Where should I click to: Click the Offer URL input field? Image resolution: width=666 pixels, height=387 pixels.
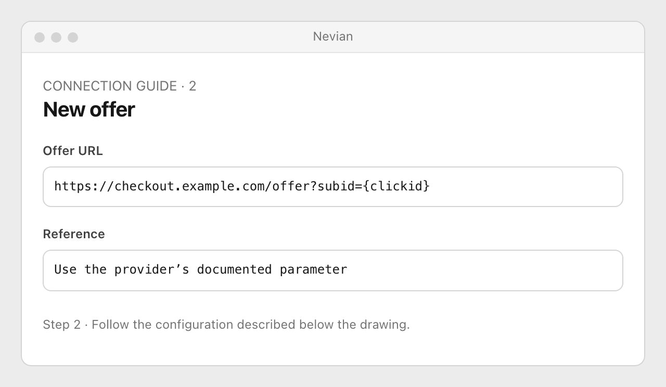tap(333, 187)
